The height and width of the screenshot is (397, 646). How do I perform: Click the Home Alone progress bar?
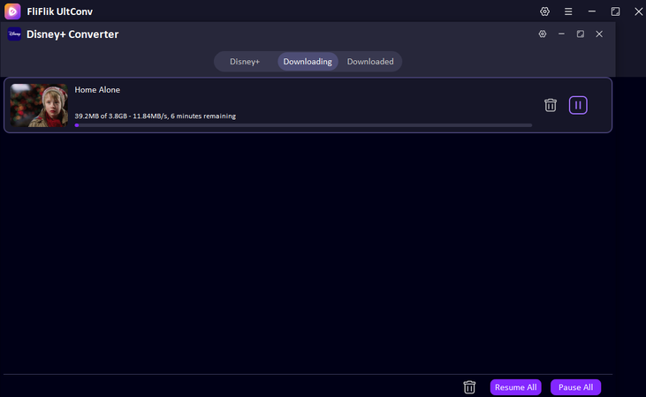(303, 125)
